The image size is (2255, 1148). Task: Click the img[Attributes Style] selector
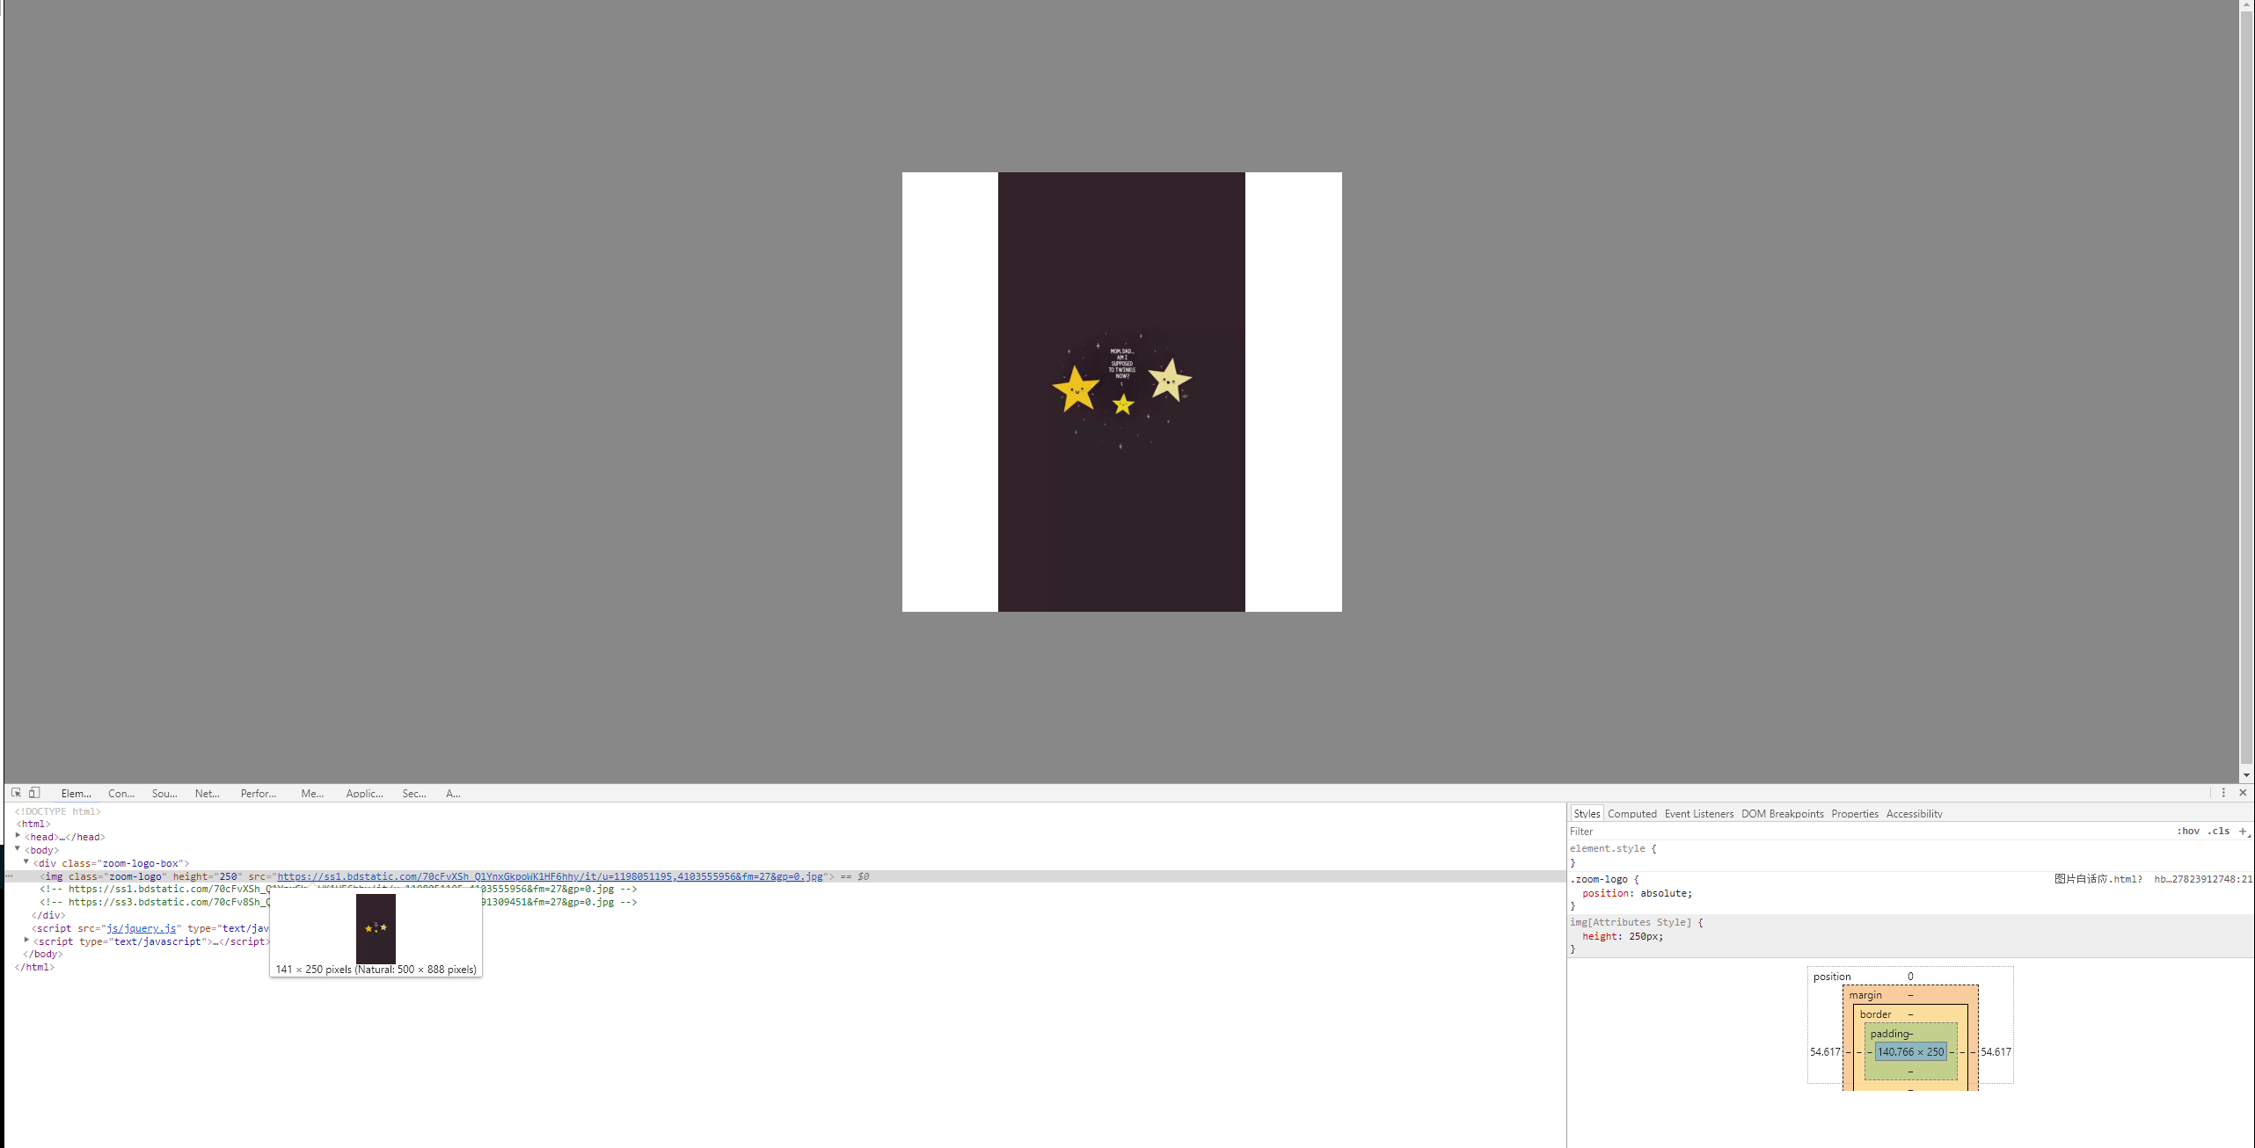[x=1631, y=922]
